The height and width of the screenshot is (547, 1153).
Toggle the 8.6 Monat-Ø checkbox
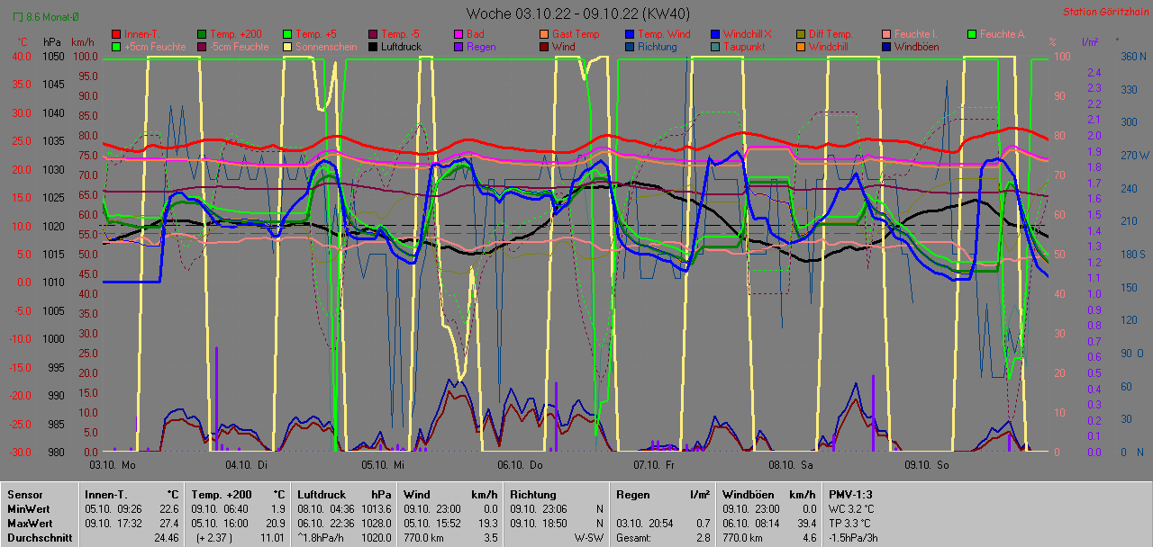18,17
